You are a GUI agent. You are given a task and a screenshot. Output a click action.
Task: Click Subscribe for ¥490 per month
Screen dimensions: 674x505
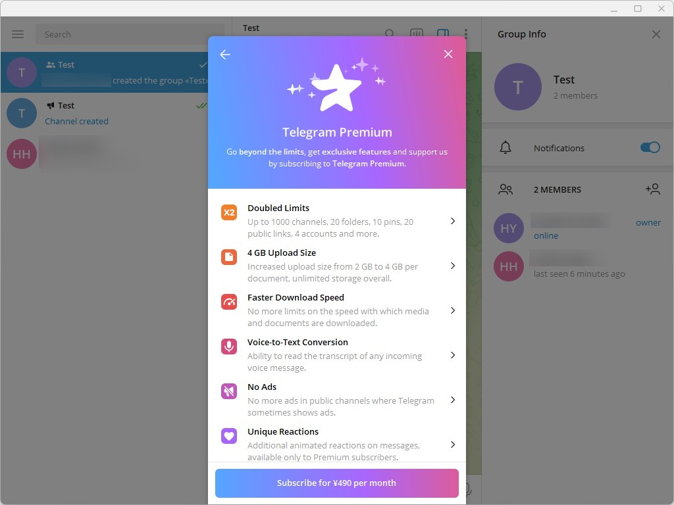336,483
